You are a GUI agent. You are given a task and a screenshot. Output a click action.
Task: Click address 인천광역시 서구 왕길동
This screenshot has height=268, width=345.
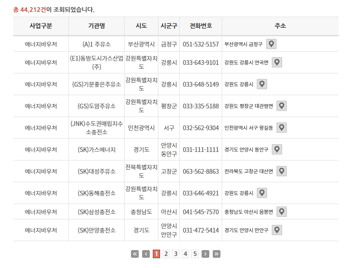[x=249, y=128]
